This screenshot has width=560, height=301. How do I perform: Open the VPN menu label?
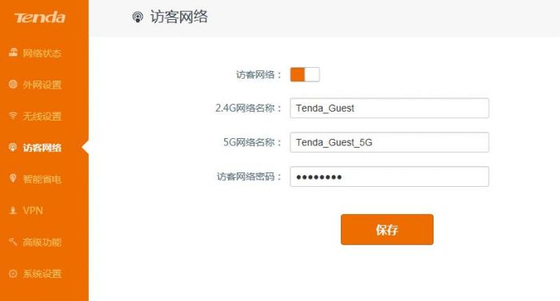33,211
